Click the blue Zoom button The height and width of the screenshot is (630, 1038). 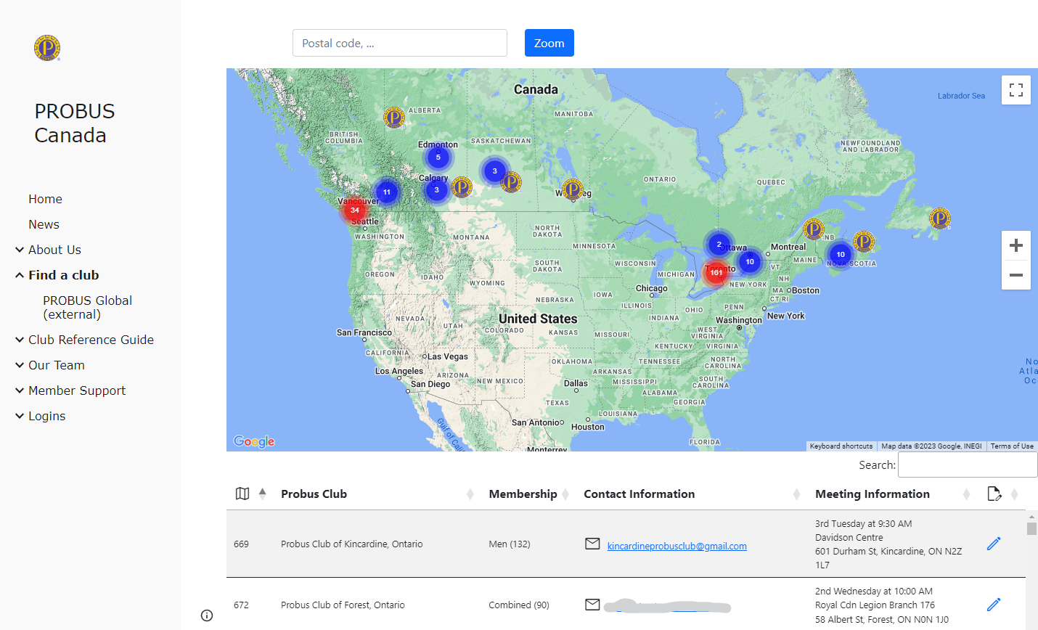[x=549, y=43]
